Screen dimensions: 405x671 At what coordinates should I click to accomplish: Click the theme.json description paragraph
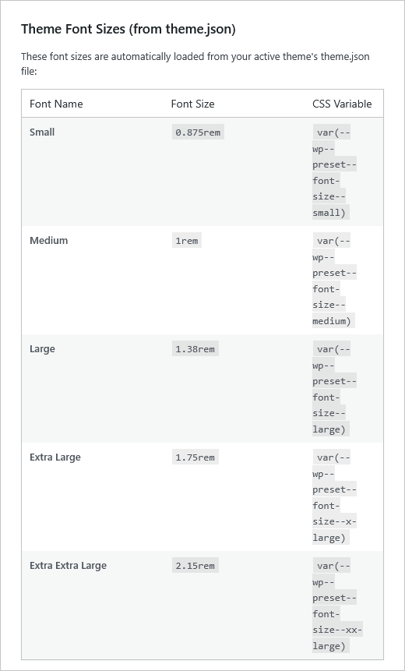pos(195,64)
